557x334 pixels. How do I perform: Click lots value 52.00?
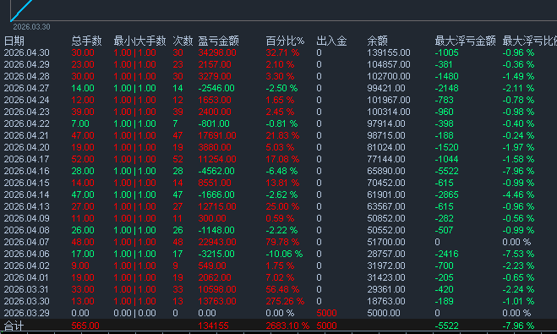pyautogui.click(x=83, y=159)
